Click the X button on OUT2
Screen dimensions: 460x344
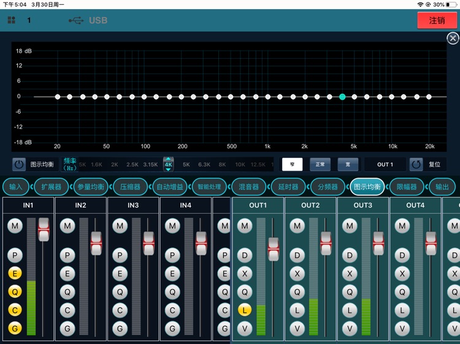[297, 274]
